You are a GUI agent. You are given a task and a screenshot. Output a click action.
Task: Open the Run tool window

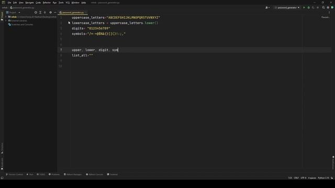(x=30, y=174)
